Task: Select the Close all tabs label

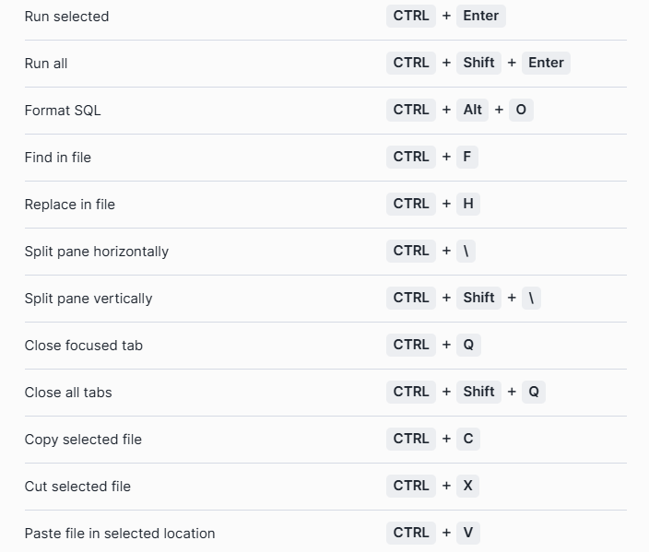Action: coord(68,393)
